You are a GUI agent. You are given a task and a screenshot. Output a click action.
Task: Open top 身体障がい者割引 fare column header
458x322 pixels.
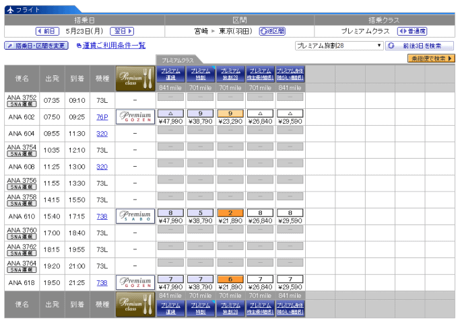coord(290,75)
